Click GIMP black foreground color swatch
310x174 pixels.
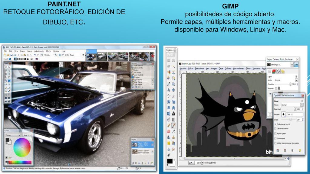170,161
